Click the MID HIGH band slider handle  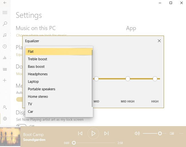click(x=128, y=79)
